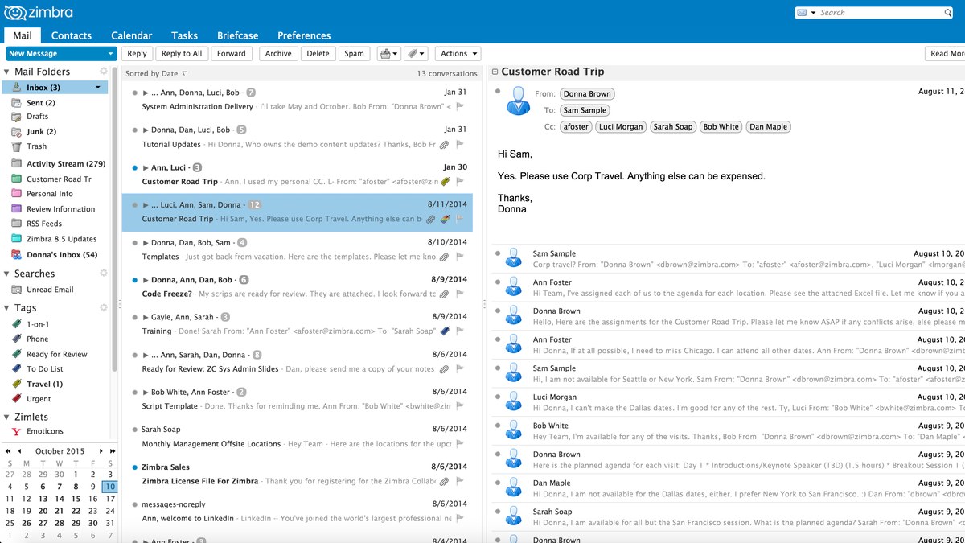Screen dimensions: 965x543
Task: Filter by the Urgent tag
Action: 39,399
